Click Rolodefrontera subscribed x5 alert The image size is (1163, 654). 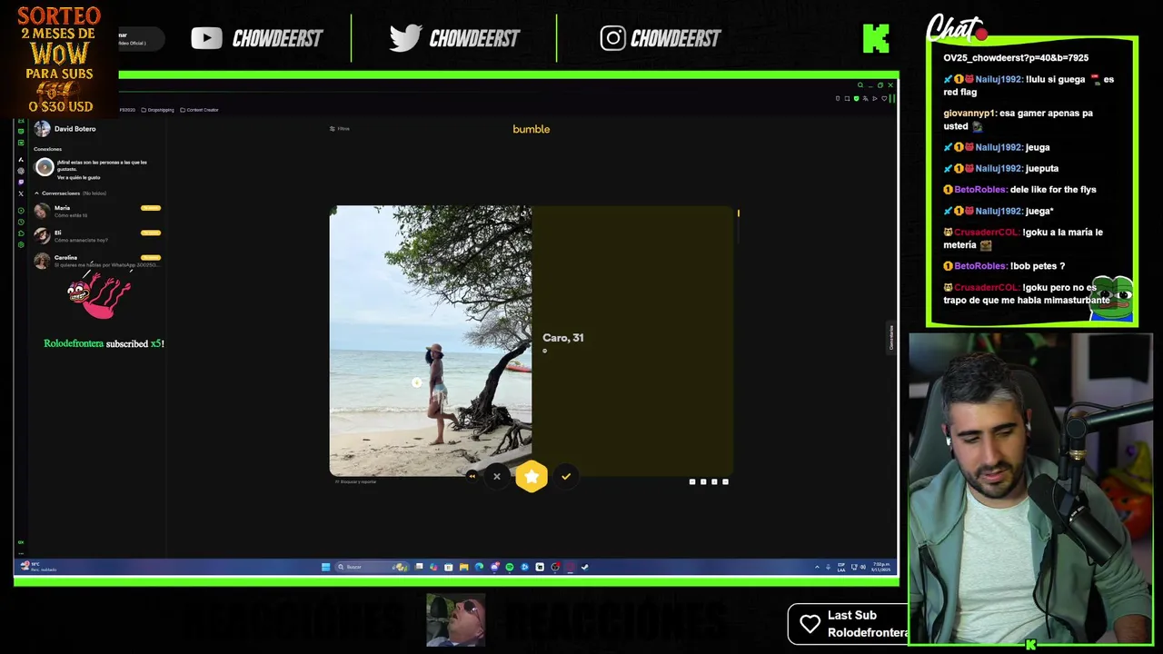[x=104, y=343]
